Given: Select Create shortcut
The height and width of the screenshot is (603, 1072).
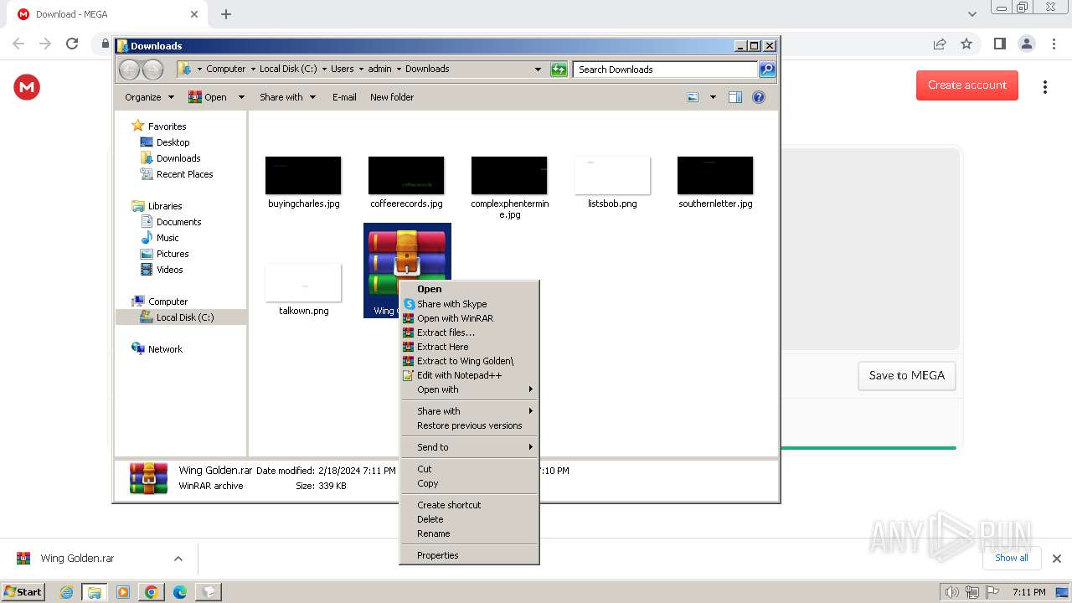Looking at the screenshot, I should pyautogui.click(x=469, y=505).
